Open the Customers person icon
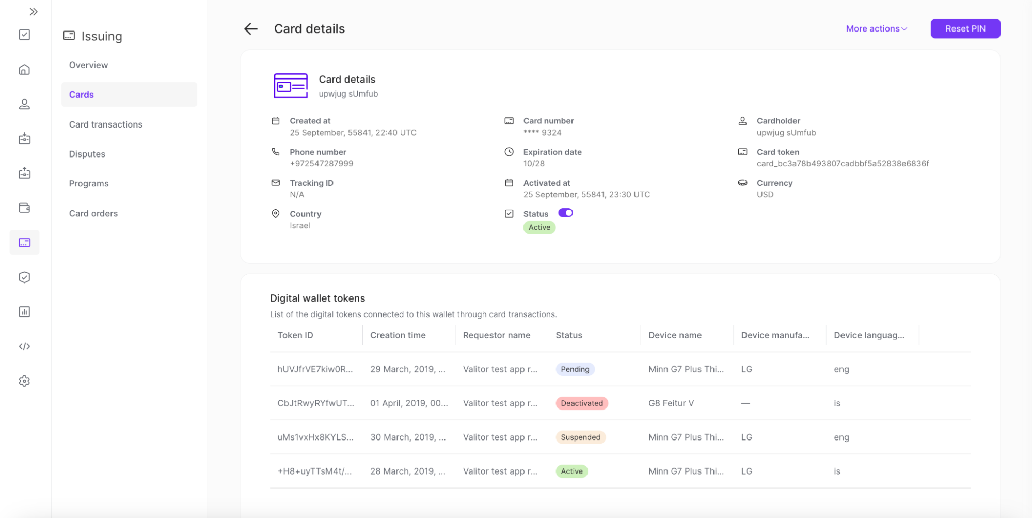Screen dimensions: 1032x519 [x=24, y=104]
